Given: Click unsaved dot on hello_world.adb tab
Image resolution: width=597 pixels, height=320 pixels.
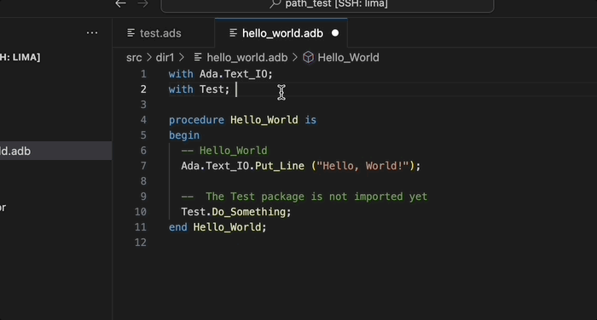Looking at the screenshot, I should pyautogui.click(x=335, y=33).
